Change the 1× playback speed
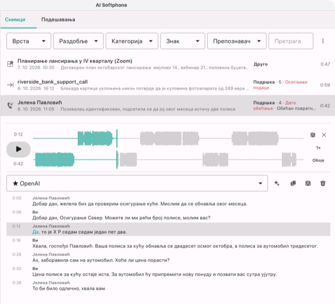This screenshot has height=304, width=335. [x=318, y=148]
